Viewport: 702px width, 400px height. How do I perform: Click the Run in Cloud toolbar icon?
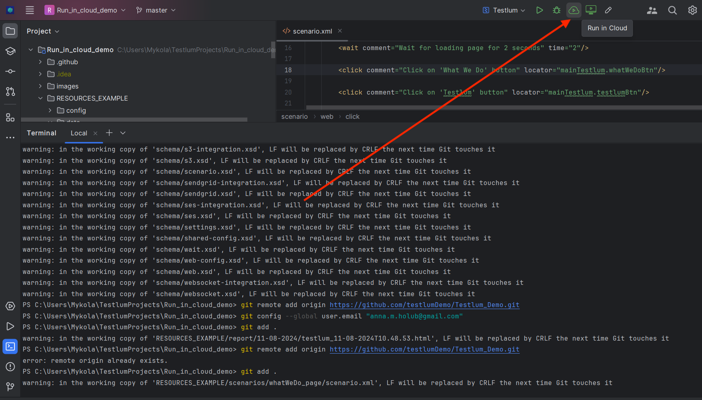[573, 10]
